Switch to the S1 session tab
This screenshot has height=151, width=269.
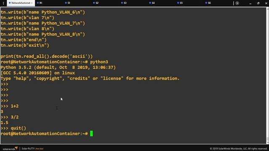68,3
